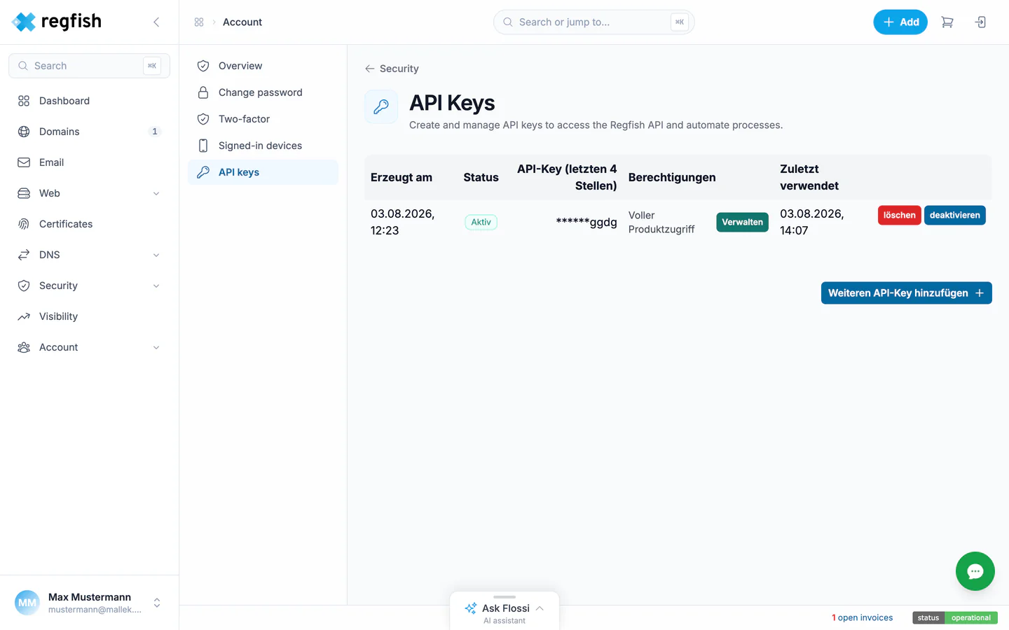This screenshot has height=630, width=1009.
Task: Click the status operational badge
Action: (x=954, y=617)
